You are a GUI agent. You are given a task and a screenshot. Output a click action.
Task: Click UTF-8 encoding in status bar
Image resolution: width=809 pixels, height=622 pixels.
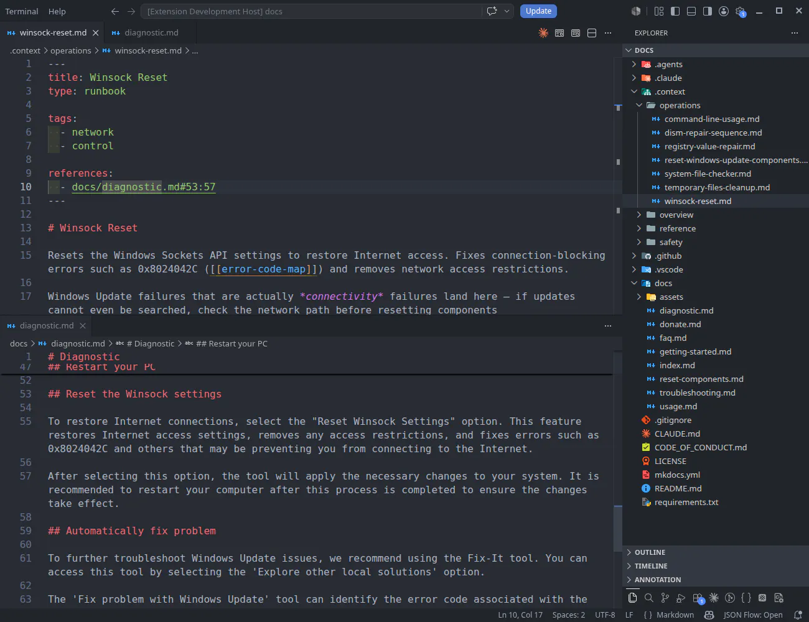click(605, 615)
